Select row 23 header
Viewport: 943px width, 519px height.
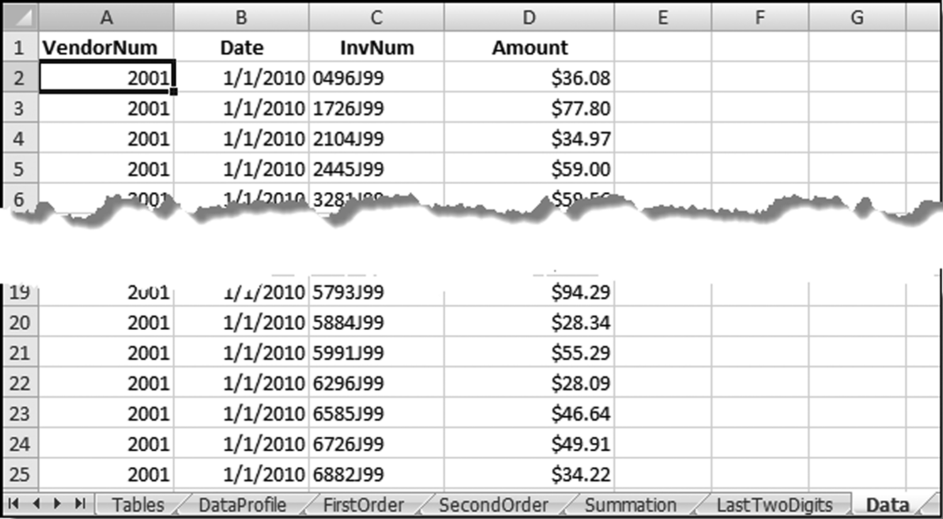tap(20, 413)
